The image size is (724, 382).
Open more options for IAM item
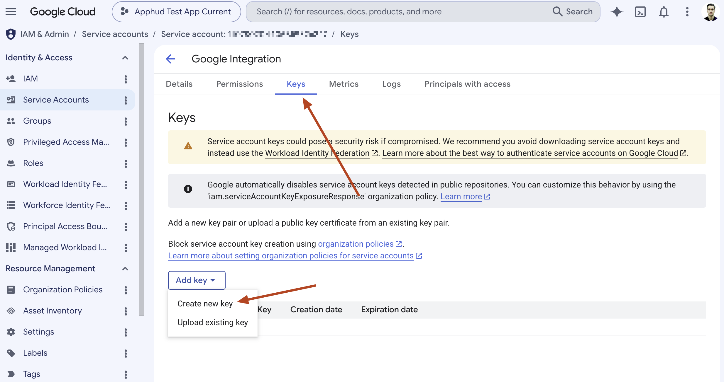tap(126, 79)
